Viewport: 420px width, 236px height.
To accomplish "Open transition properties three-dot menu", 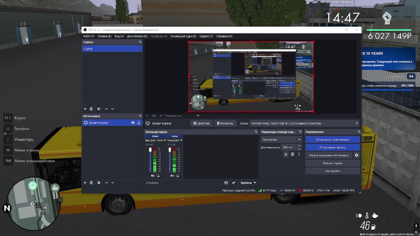I will tap(299, 154).
